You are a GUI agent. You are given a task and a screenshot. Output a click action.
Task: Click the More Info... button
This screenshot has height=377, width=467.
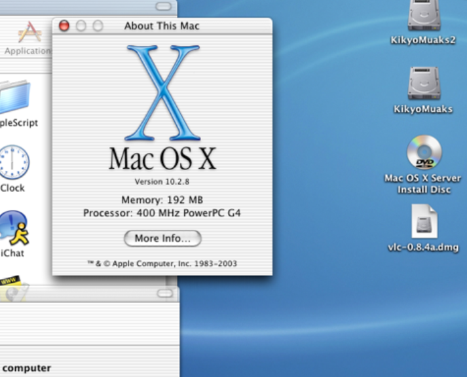tap(162, 238)
